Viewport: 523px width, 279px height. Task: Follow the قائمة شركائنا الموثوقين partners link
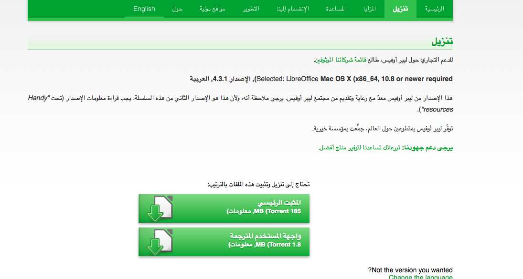(x=341, y=60)
